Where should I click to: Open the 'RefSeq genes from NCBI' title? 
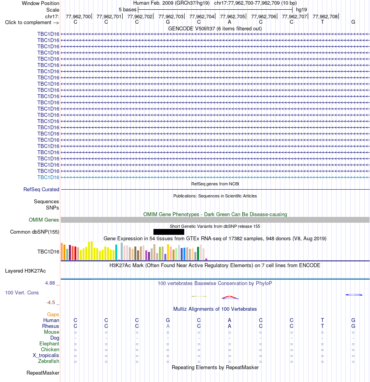pyautogui.click(x=215, y=184)
